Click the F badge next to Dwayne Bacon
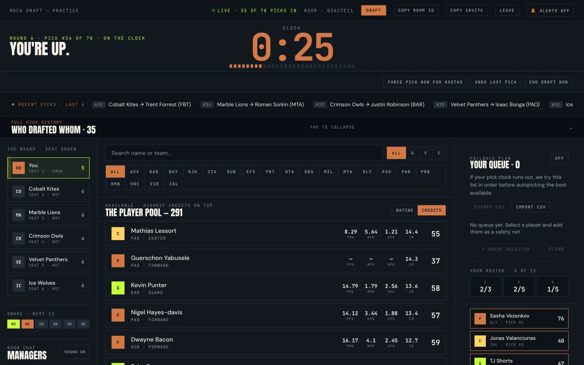 click(118, 342)
